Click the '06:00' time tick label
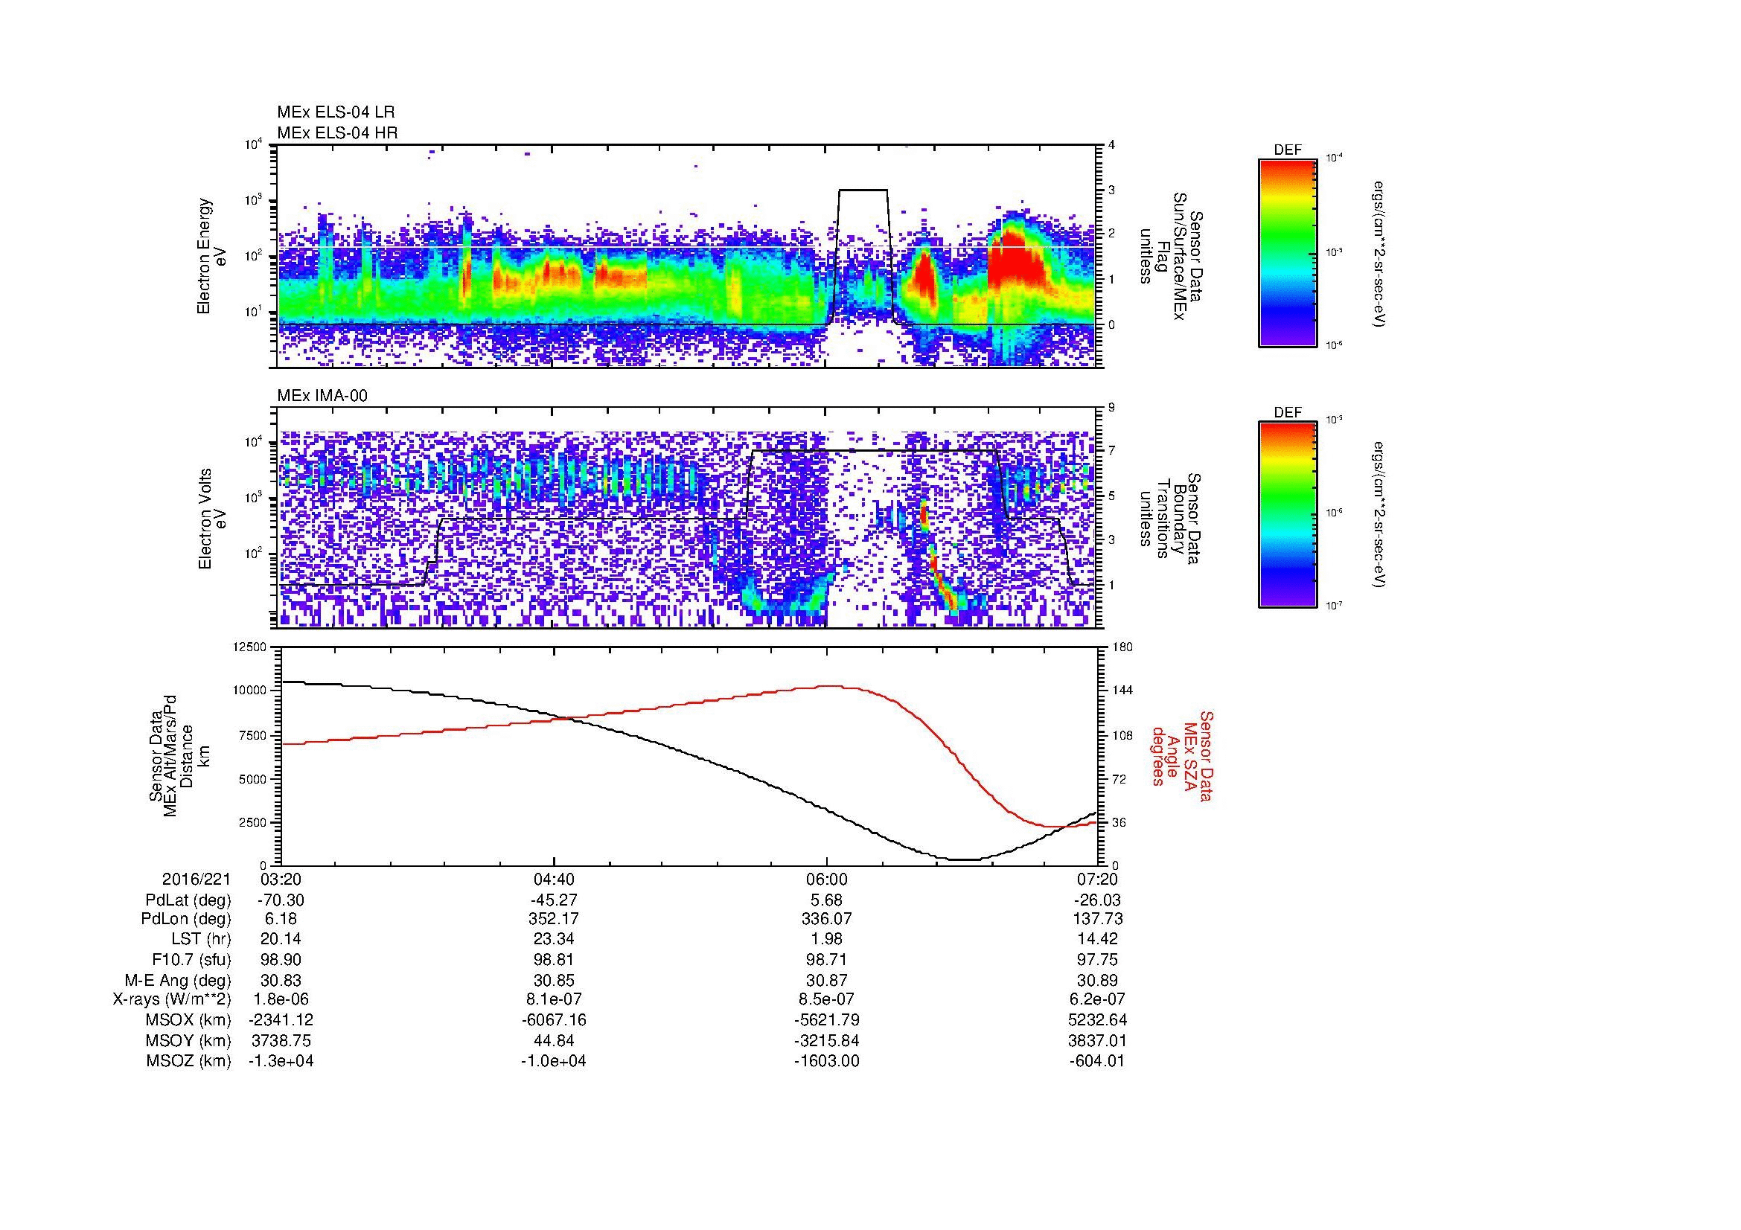The height and width of the screenshot is (1230, 1741). pyautogui.click(x=826, y=880)
